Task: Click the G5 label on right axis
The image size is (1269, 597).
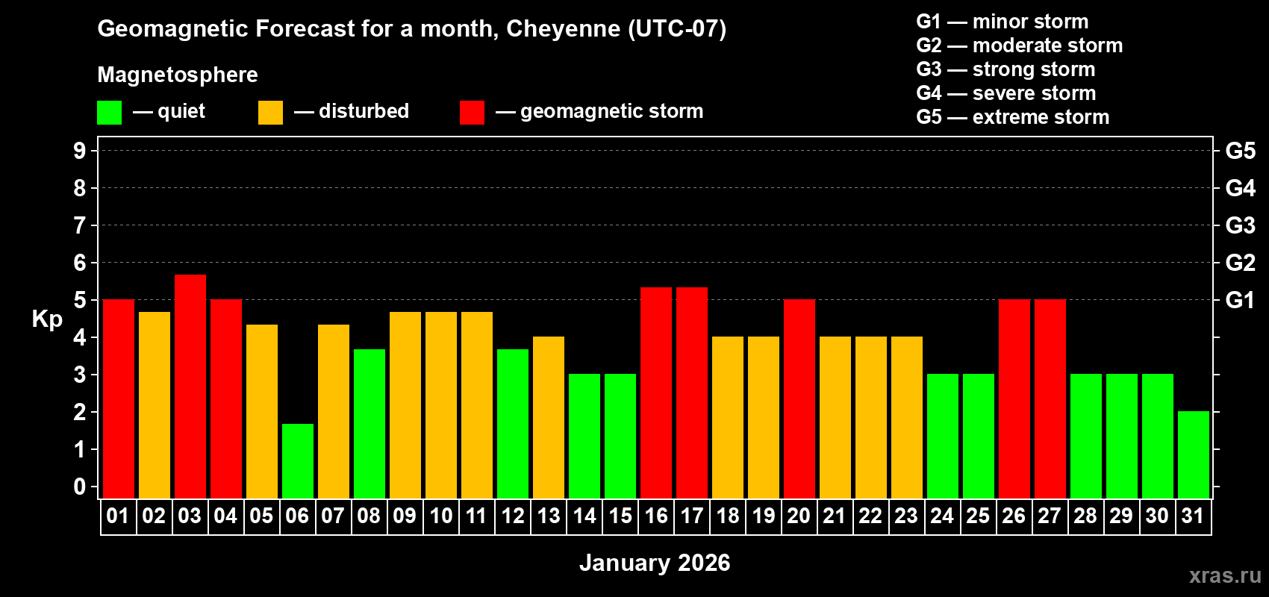Action: point(1241,151)
